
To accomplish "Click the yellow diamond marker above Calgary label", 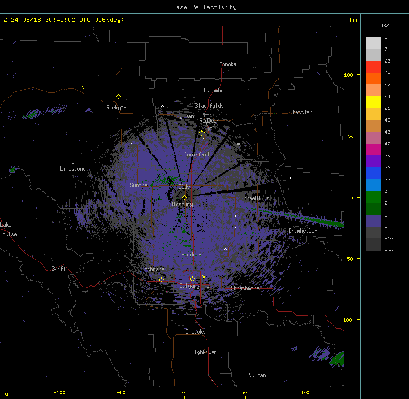I will coord(192,279).
